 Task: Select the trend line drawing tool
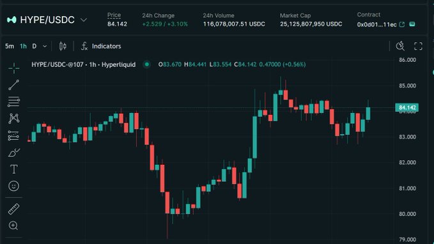point(13,85)
